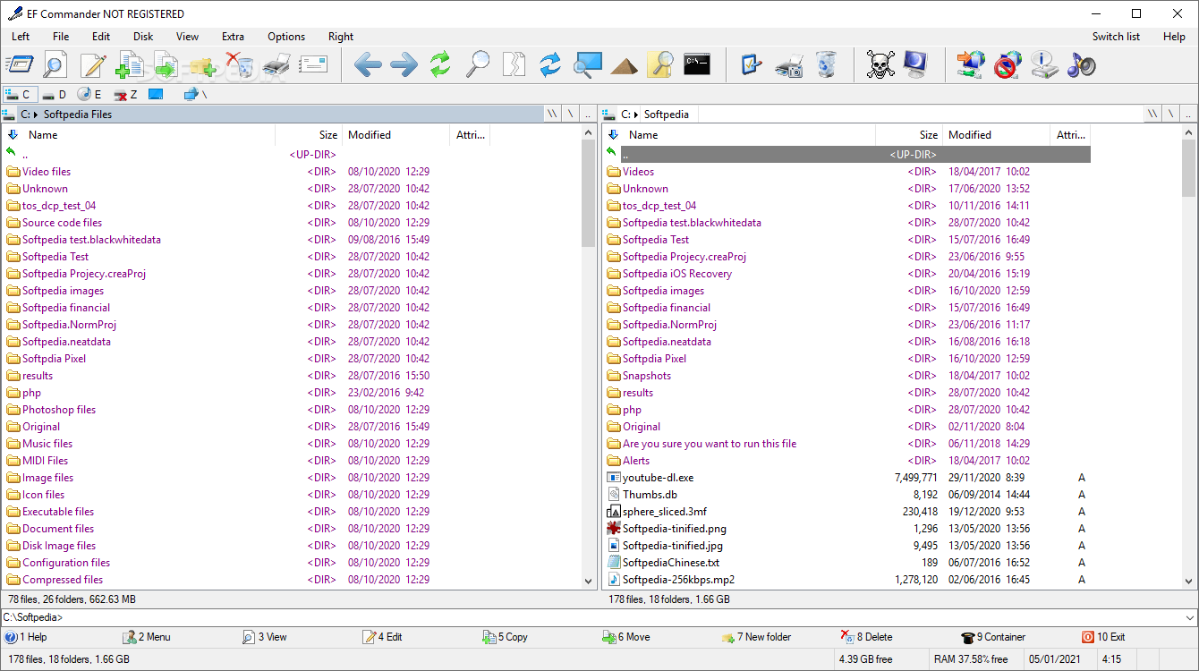Click the 10 Exit function button
1199x671 pixels.
pos(1103,637)
